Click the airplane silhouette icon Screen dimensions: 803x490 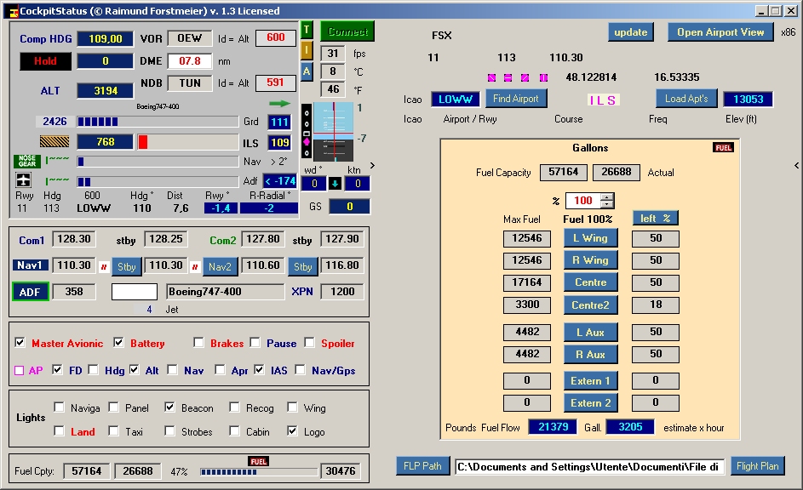point(24,180)
